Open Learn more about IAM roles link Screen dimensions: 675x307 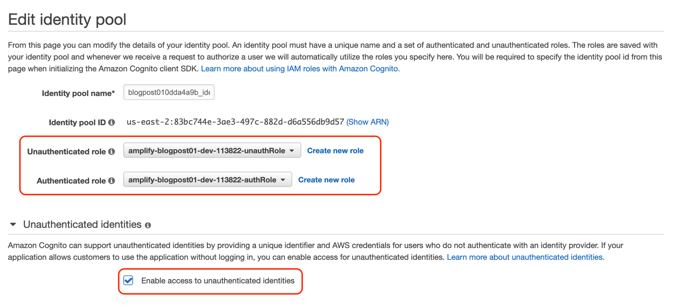coord(300,69)
